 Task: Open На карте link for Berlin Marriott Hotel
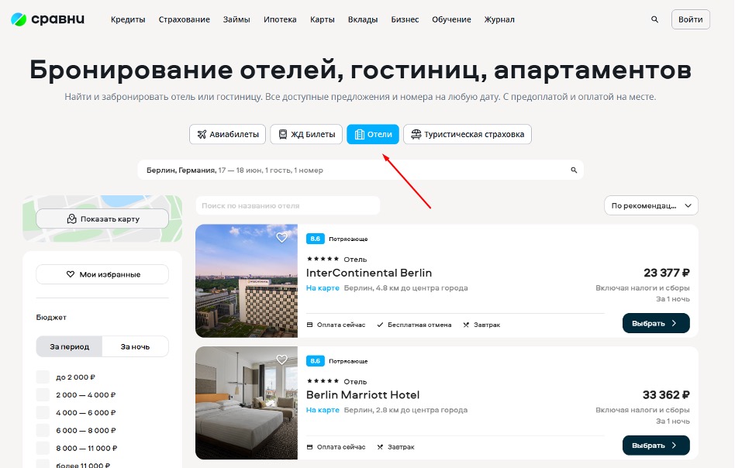pyautogui.click(x=323, y=410)
